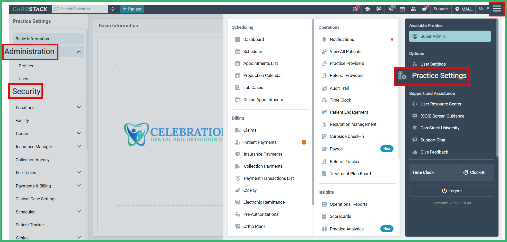The height and width of the screenshot is (242, 507).
Task: Open the Scheduler from the quick menu
Action: (253, 51)
